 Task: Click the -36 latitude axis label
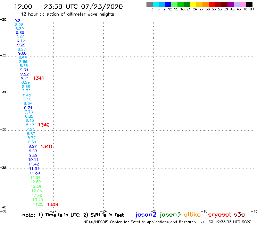coord(3,129)
